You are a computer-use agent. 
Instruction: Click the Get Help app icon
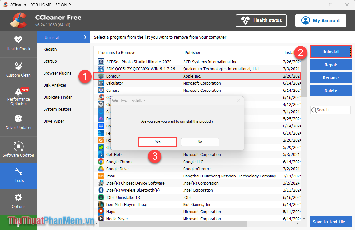[101, 154]
